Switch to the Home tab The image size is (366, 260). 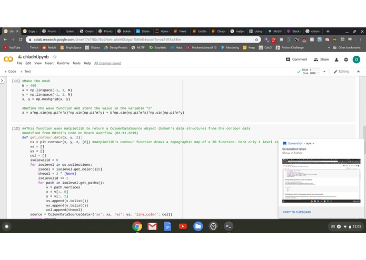162,31
